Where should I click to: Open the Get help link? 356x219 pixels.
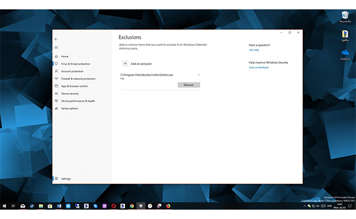(x=254, y=50)
